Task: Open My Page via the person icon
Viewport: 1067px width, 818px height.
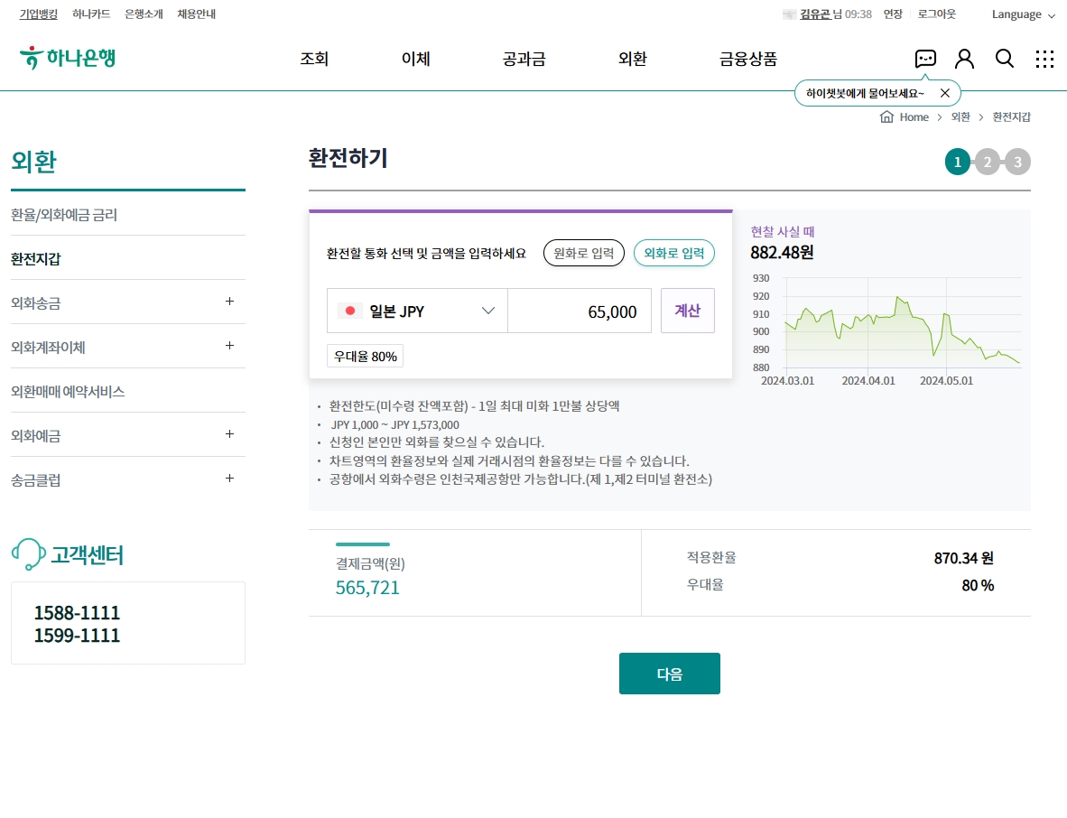Action: [964, 58]
